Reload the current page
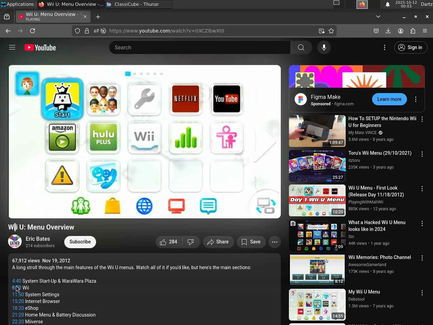 (x=32, y=31)
